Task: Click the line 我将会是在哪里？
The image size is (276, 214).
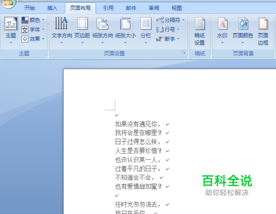Action: point(139,133)
